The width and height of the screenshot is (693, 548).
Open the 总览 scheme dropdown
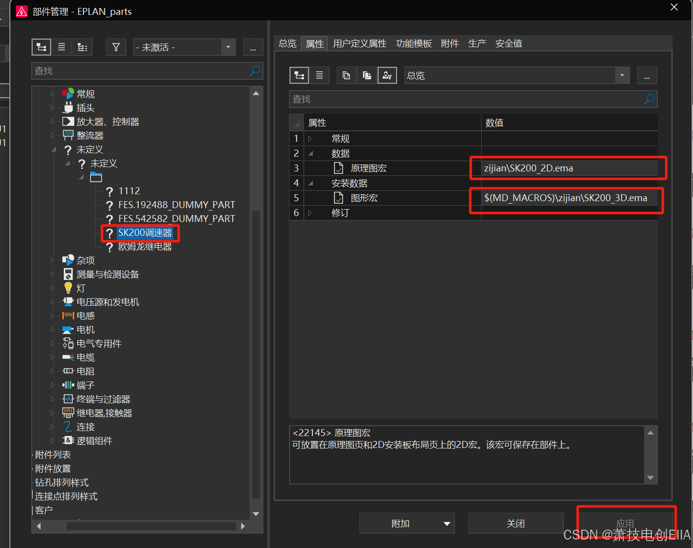tap(622, 75)
